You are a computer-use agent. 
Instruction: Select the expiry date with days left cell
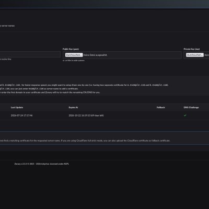(86, 115)
